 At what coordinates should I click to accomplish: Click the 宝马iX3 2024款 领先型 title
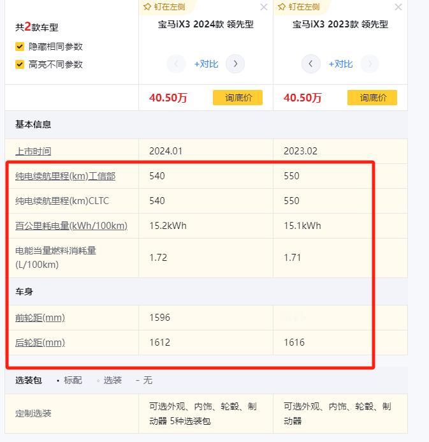tap(206, 24)
